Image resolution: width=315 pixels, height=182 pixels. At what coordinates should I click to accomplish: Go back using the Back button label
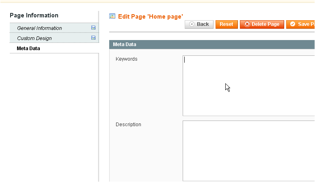pyautogui.click(x=203, y=24)
